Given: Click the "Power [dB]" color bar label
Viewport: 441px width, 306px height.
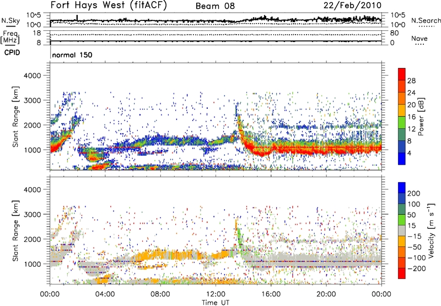Looking at the screenshot, I should tap(421, 117).
